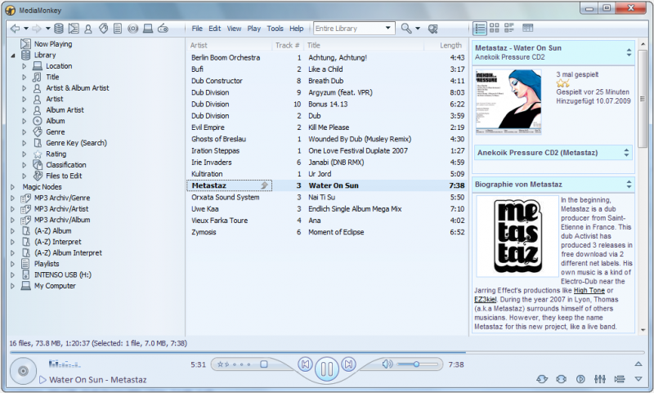This screenshot has width=654, height=393.
Task: Collapse the Library tree node
Action: [x=13, y=56]
